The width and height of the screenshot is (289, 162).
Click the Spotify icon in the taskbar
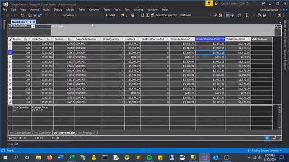tap(149, 157)
